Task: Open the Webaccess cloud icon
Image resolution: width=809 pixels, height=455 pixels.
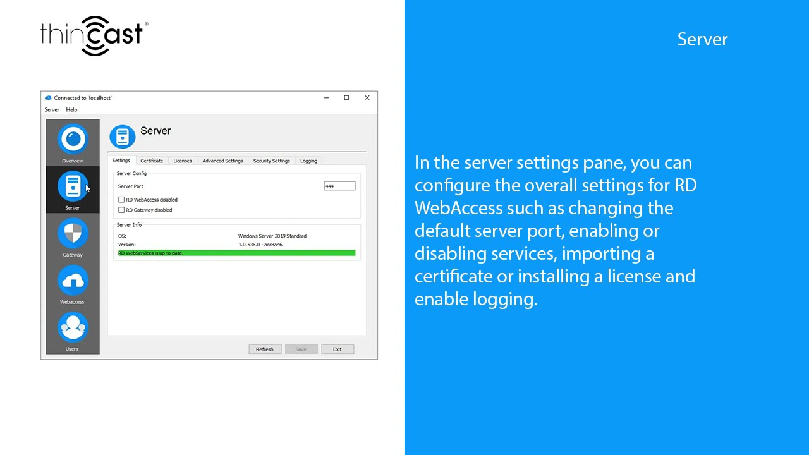Action: [73, 280]
